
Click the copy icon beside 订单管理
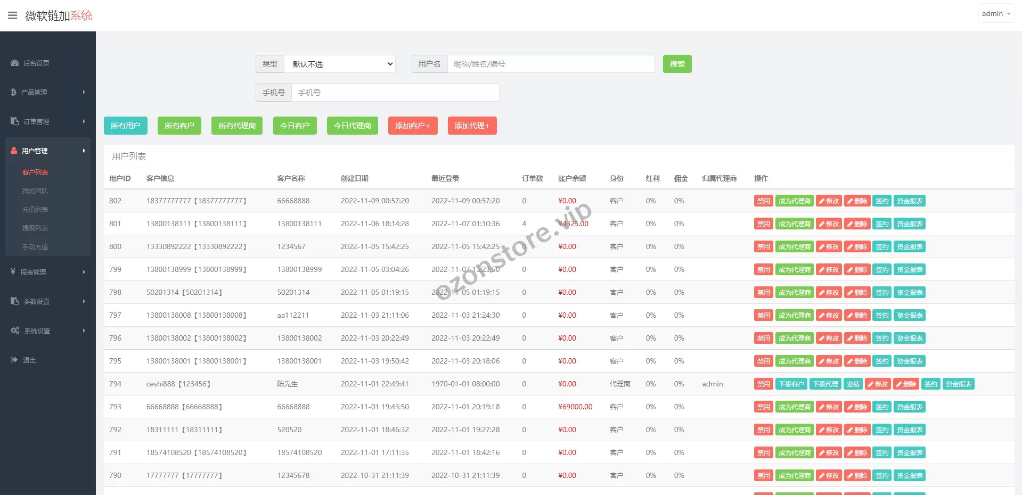14,121
